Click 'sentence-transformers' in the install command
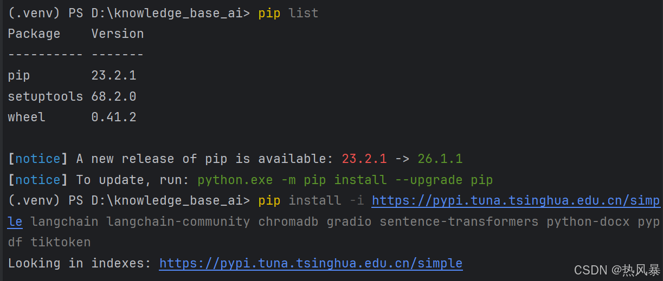This screenshot has width=663, height=281. tap(459, 222)
